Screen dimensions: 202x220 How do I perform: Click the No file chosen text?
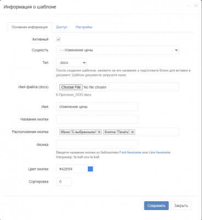point(95,87)
